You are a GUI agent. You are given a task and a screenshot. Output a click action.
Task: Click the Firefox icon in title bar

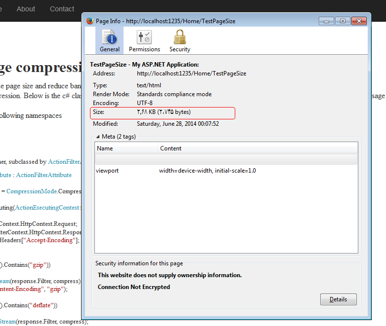89,21
